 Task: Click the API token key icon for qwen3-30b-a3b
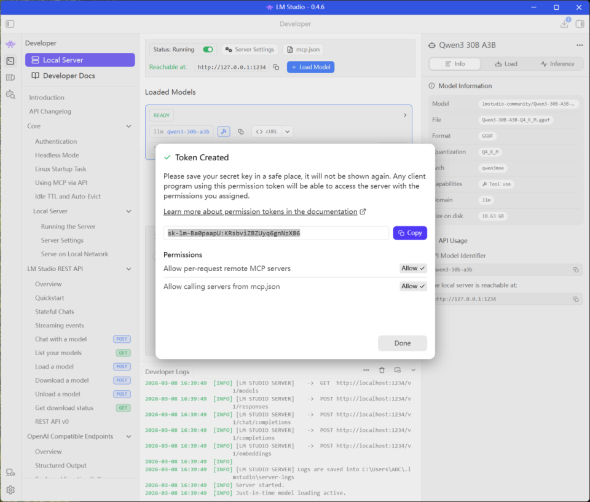click(224, 131)
